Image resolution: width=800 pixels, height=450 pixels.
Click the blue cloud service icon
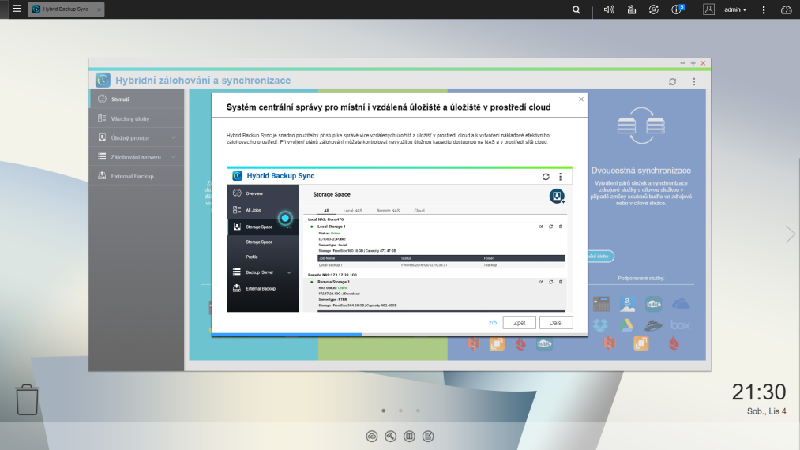click(681, 305)
